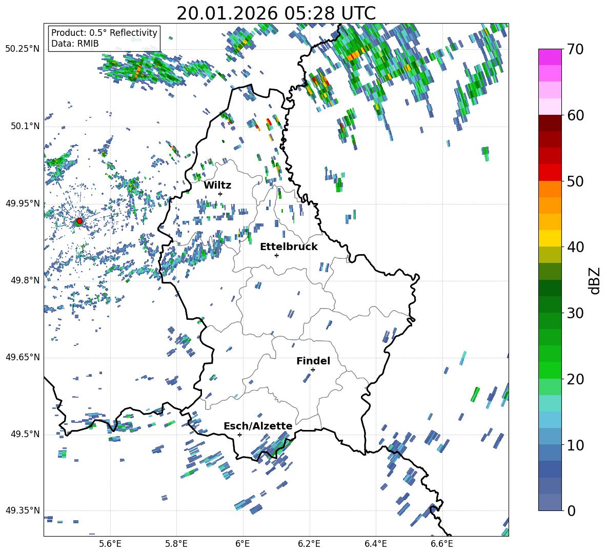The width and height of the screenshot is (607, 554).
Task: Click the 5.6°E longitude label
Action: click(x=110, y=544)
